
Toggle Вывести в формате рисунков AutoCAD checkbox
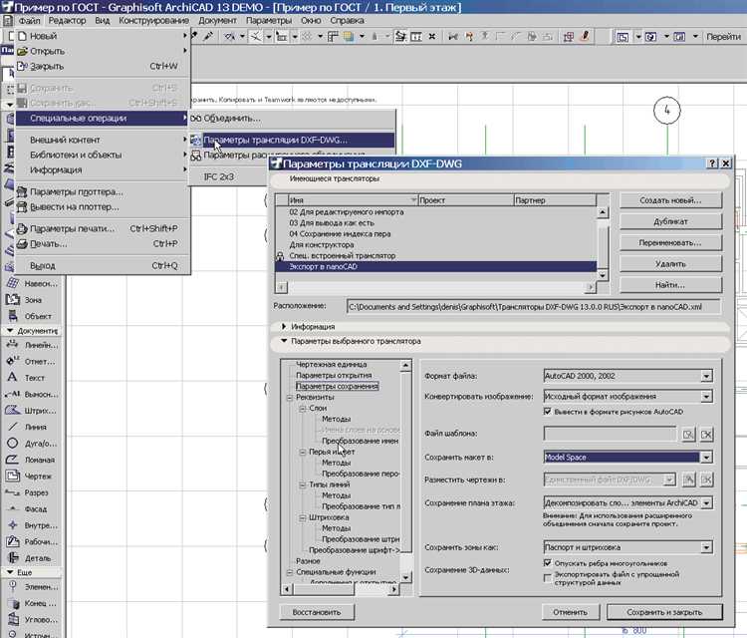548,411
